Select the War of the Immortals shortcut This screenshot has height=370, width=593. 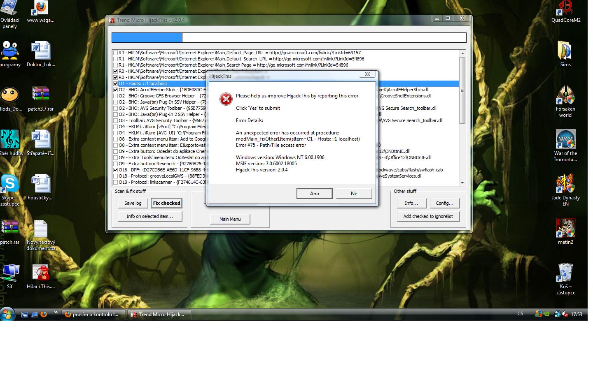point(565,146)
